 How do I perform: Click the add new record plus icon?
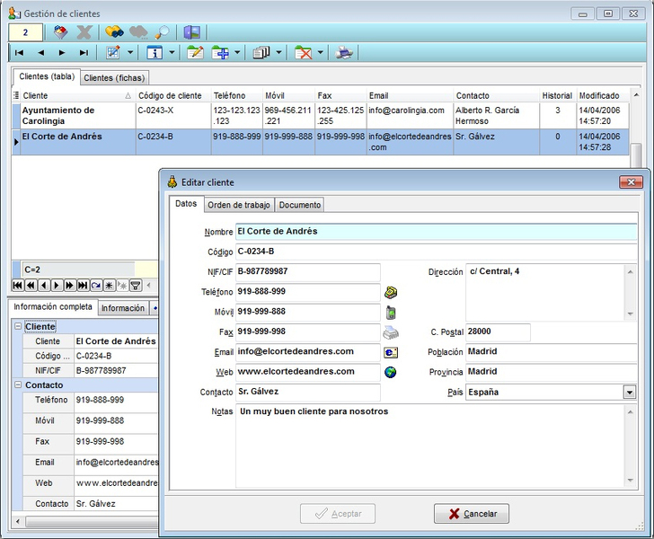pos(220,53)
